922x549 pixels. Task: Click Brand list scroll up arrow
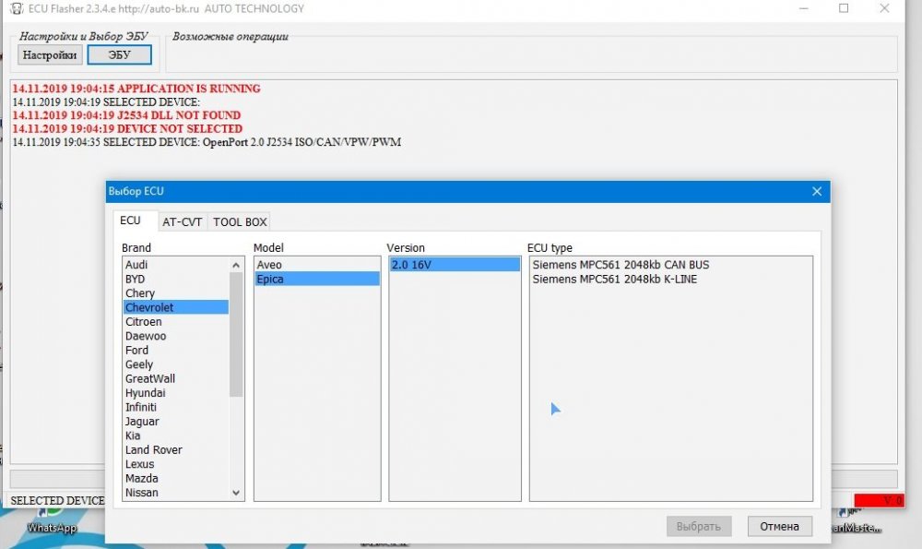236,265
